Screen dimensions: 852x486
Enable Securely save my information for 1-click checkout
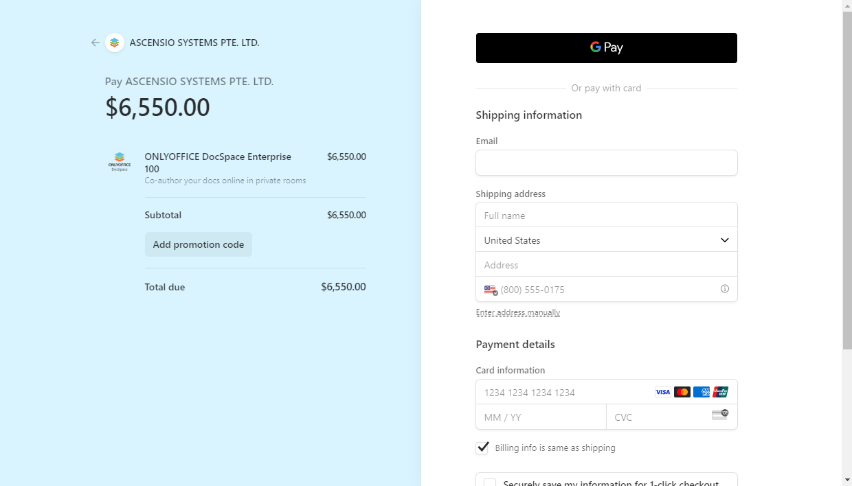click(x=489, y=483)
